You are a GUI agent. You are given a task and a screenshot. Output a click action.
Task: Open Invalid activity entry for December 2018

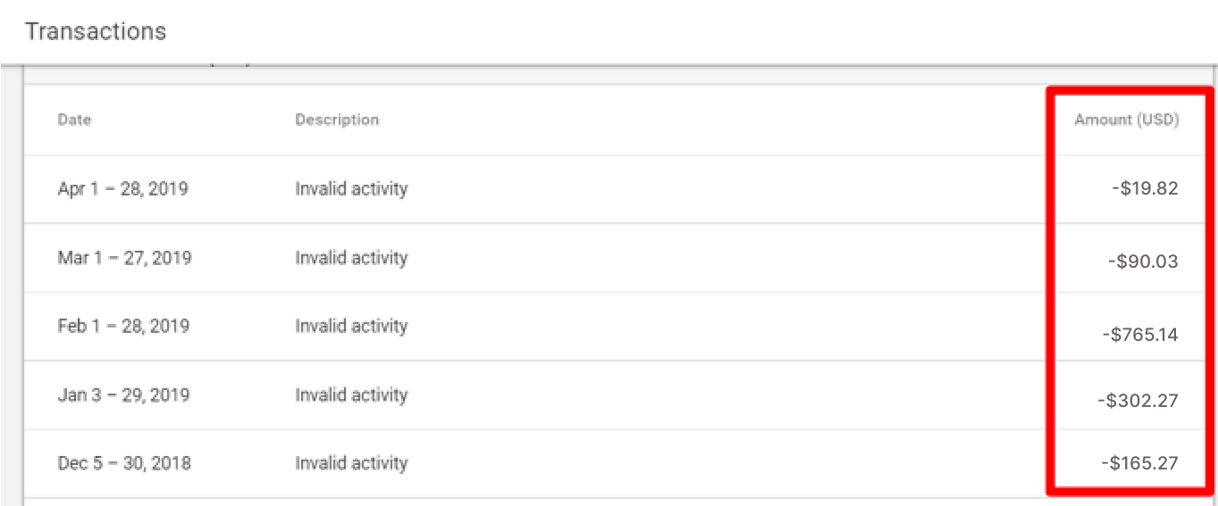point(351,463)
